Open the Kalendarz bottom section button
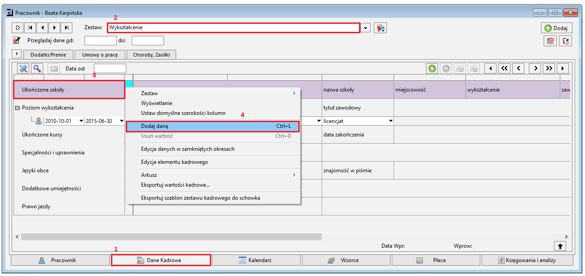 click(256, 260)
